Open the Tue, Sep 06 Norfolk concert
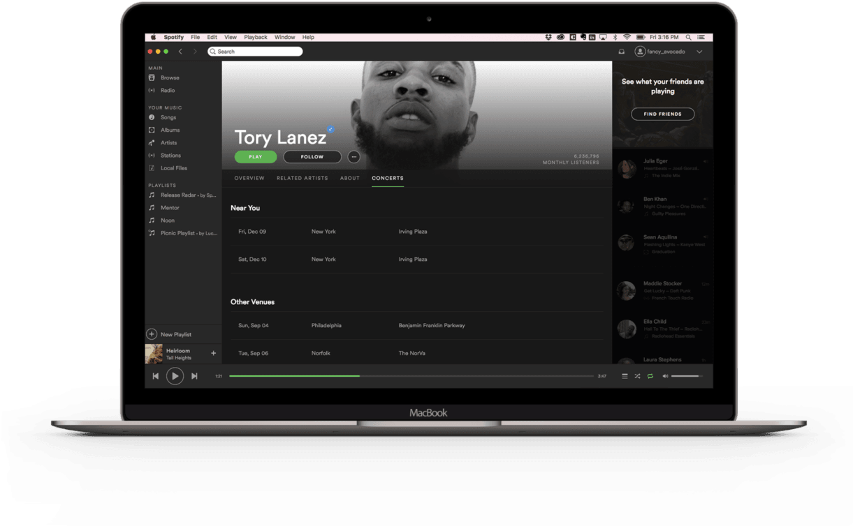The image size is (853, 526). 416,353
